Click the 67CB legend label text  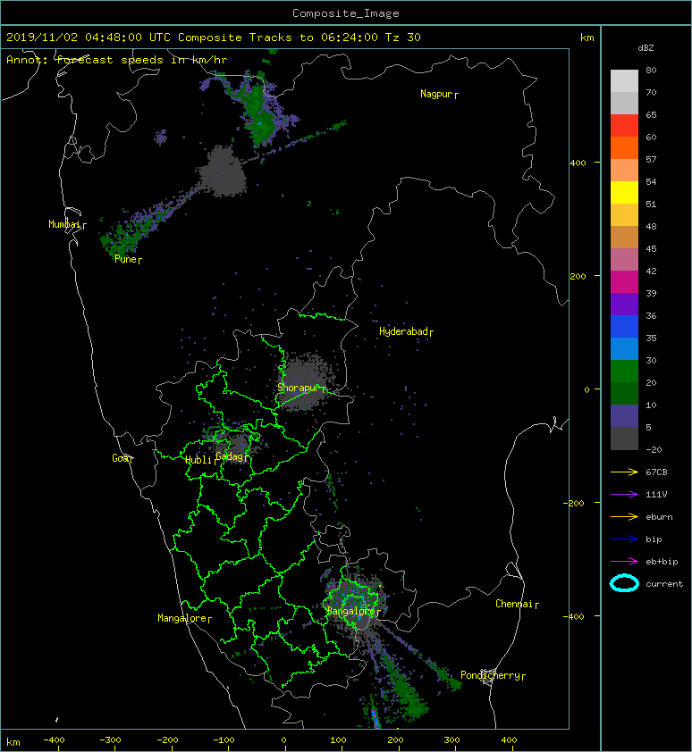(656, 472)
